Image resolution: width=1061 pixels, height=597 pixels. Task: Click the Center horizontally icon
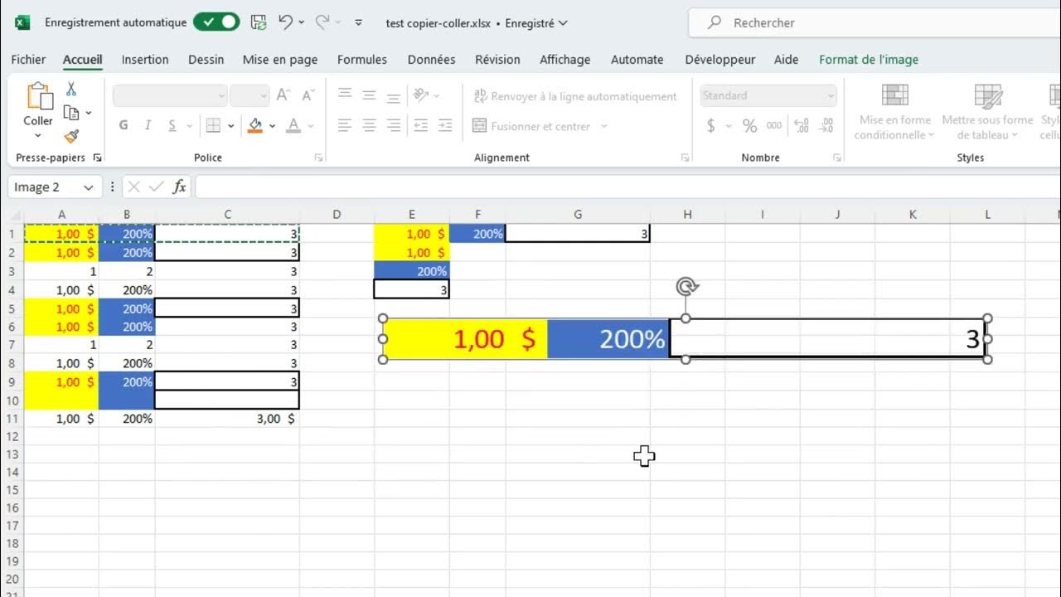coord(370,126)
